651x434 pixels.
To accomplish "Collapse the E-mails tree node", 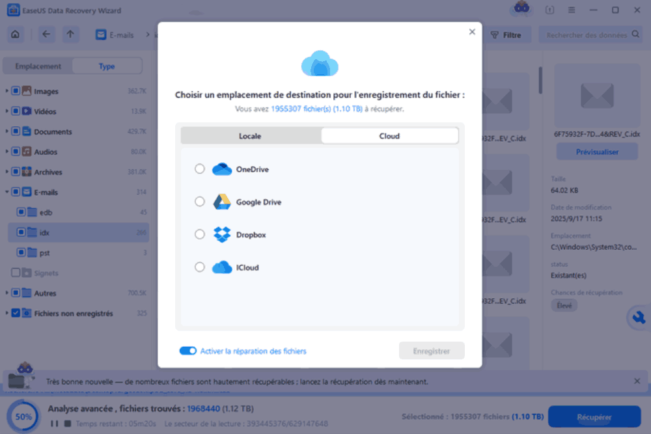I will point(7,192).
